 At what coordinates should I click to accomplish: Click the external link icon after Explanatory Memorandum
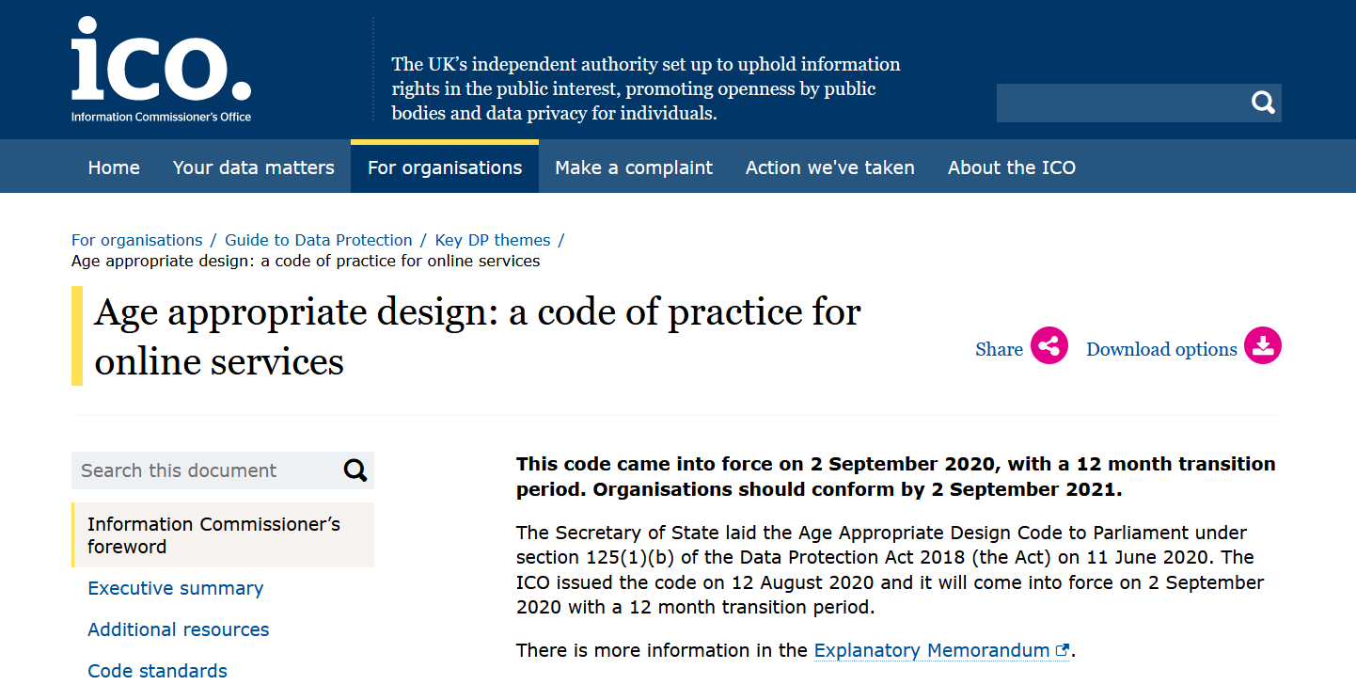(1063, 650)
